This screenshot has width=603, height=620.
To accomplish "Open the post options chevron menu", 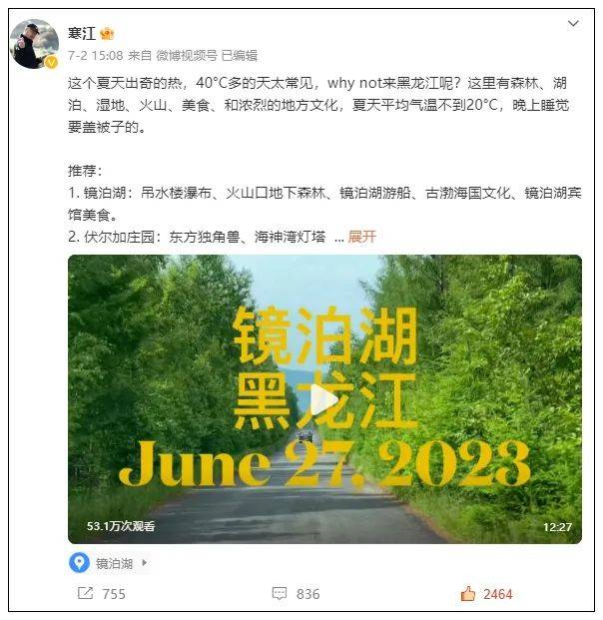I will tap(573, 24).
